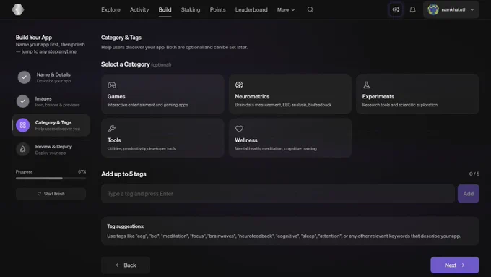
Task: Open the search magnifier icon
Action: coord(310,9)
